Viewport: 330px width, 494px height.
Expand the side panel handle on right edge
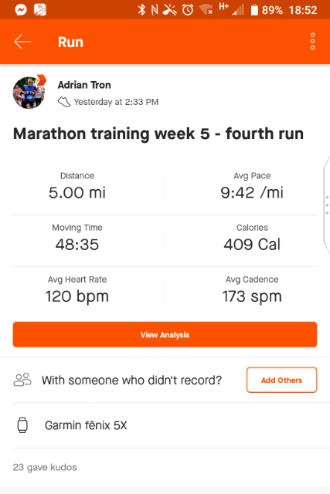(327, 205)
